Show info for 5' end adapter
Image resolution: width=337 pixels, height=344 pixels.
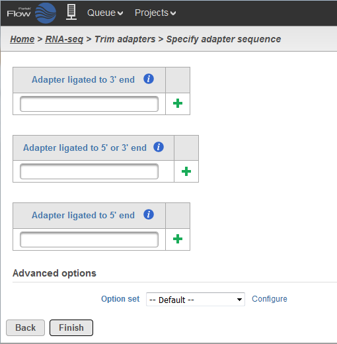(149, 214)
